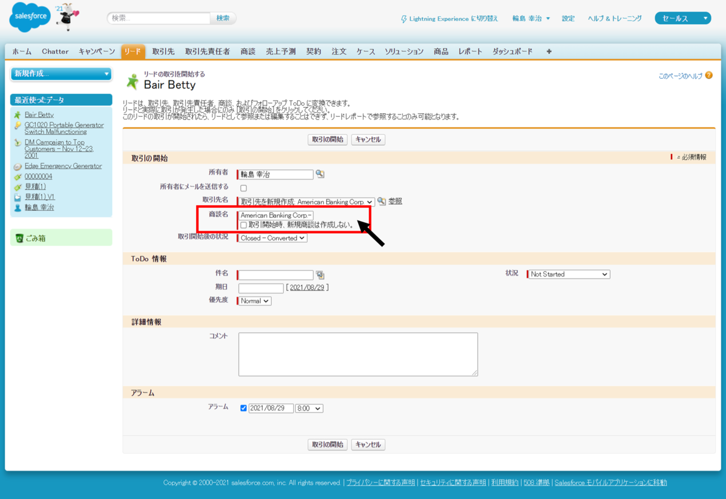Click the 2021/08/29 date link beside 期日
This screenshot has height=499, width=726.
[307, 288]
